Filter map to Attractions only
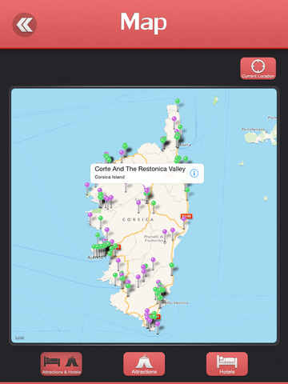Screen dimensions: 288x384 tap(144, 364)
